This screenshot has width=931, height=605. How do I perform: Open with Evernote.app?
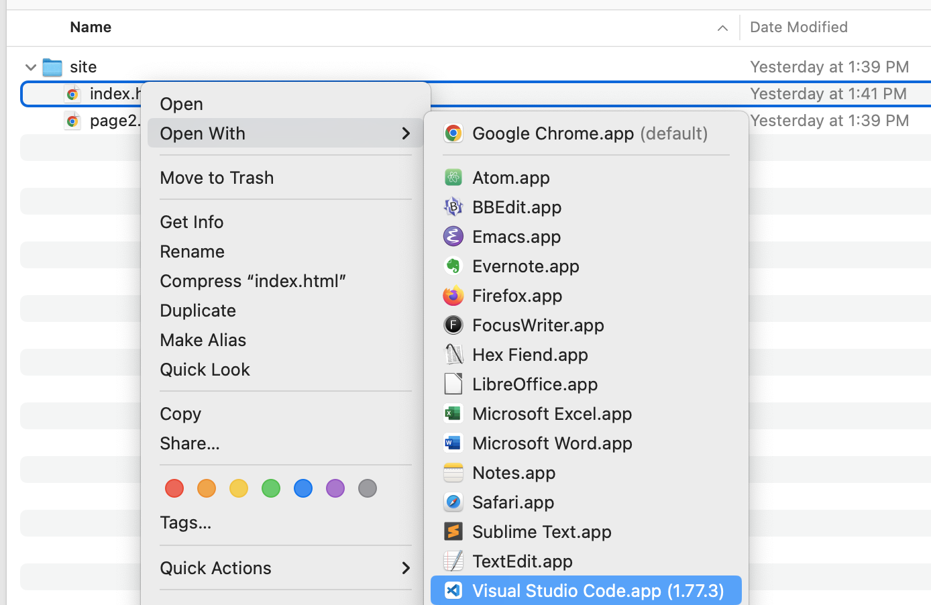coord(586,266)
